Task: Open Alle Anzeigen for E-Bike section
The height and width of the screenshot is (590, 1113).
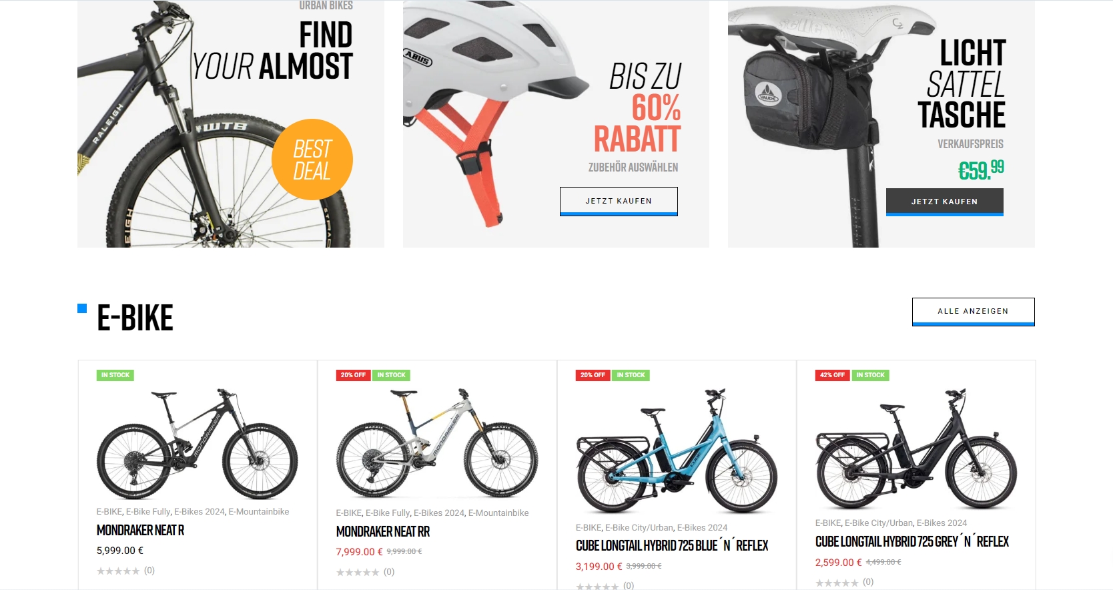Action: 973,312
